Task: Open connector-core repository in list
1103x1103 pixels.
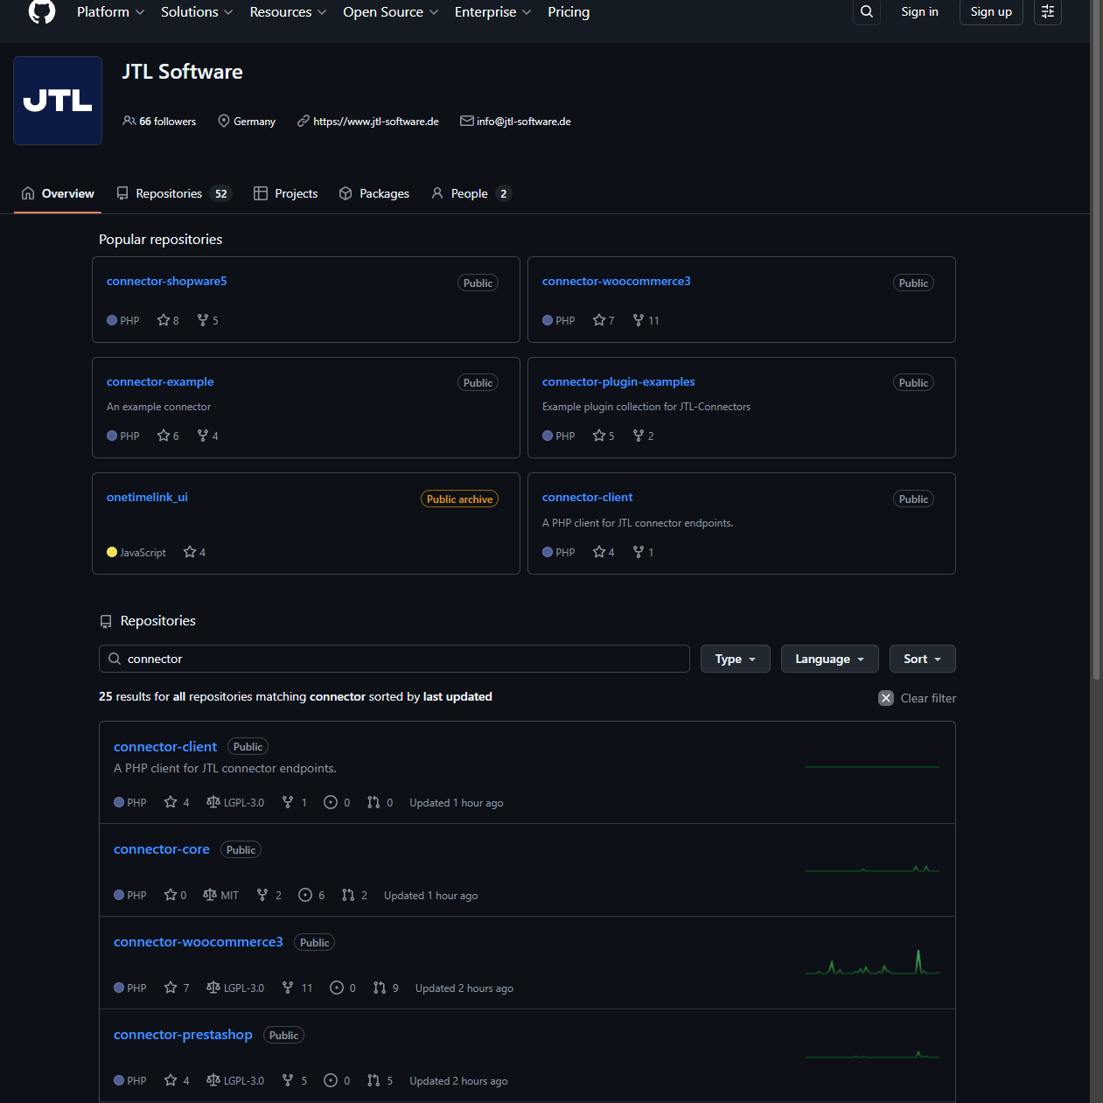Action: pyautogui.click(x=162, y=849)
